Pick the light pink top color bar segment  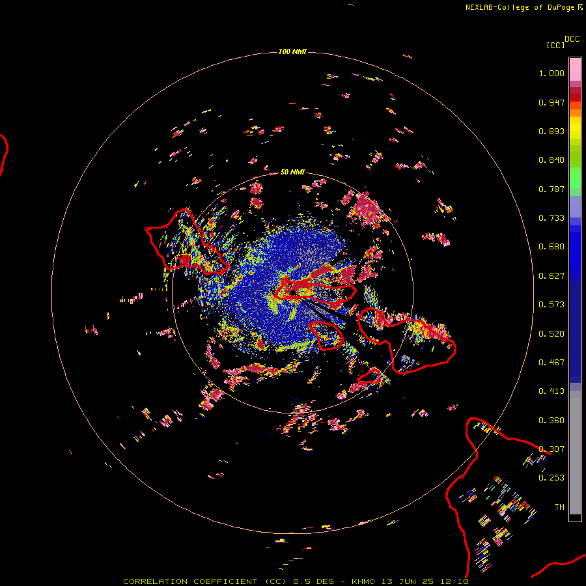(x=575, y=70)
